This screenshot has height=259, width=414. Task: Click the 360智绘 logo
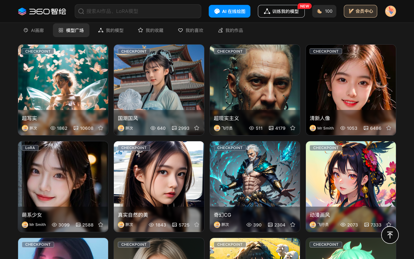point(42,11)
